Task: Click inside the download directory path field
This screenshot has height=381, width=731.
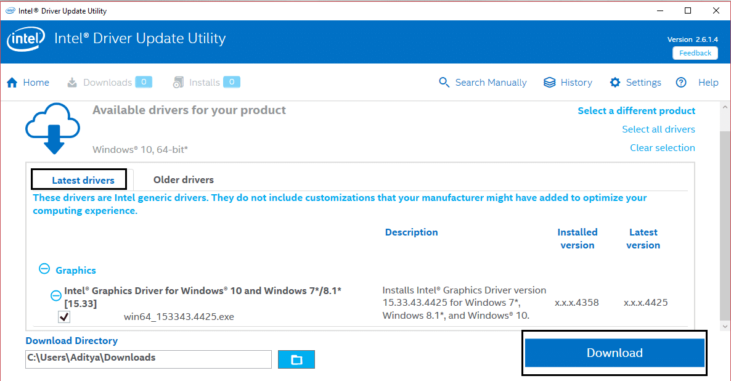Action: pos(148,359)
